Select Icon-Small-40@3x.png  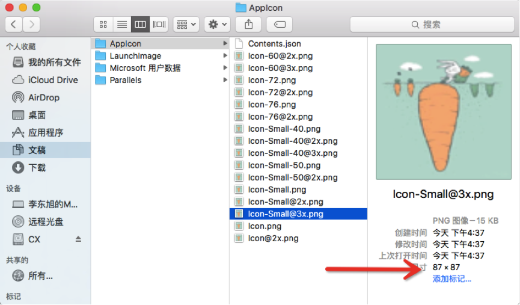pyautogui.click(x=298, y=153)
